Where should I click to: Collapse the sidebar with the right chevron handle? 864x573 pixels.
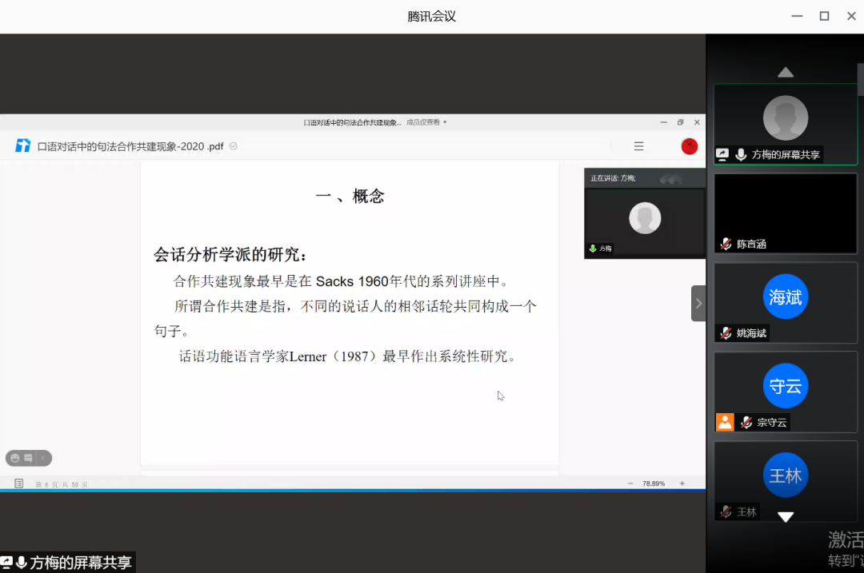(698, 304)
